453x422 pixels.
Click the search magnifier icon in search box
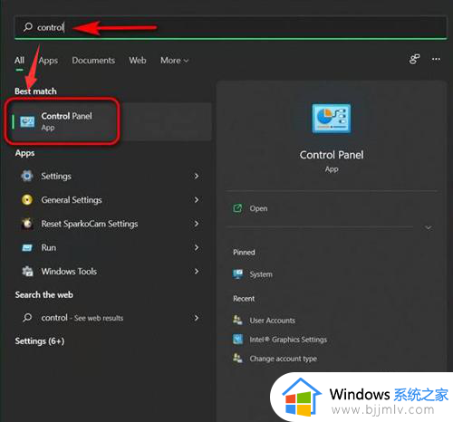[x=28, y=27]
